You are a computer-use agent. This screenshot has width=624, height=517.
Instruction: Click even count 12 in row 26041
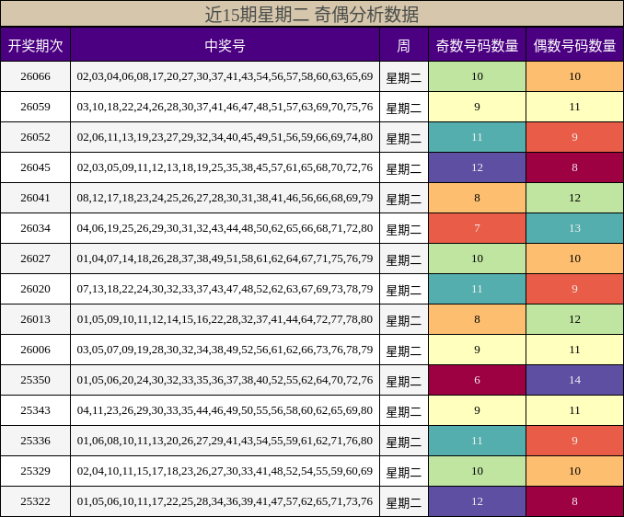coord(574,198)
